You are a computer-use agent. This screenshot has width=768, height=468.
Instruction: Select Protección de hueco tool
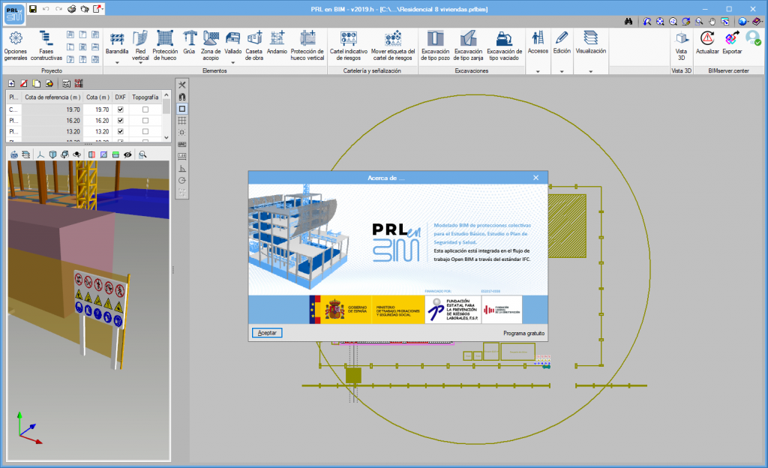tap(165, 46)
